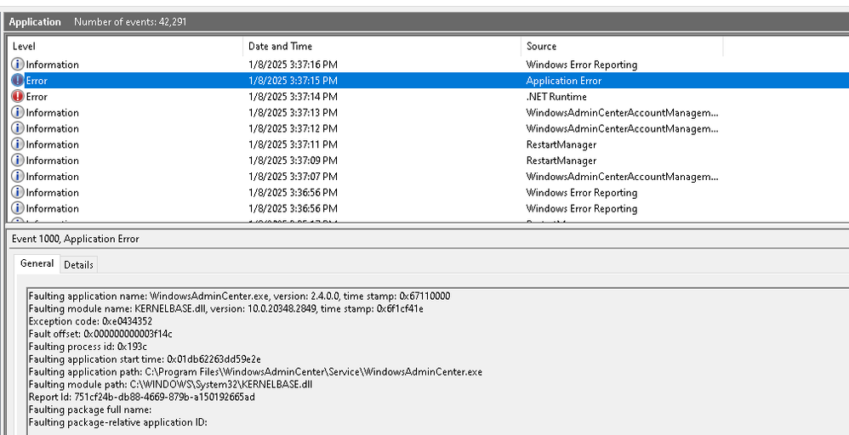Click the date '1/8/2025 3:37:07 PM'
This screenshot has width=849, height=435.
coord(293,177)
